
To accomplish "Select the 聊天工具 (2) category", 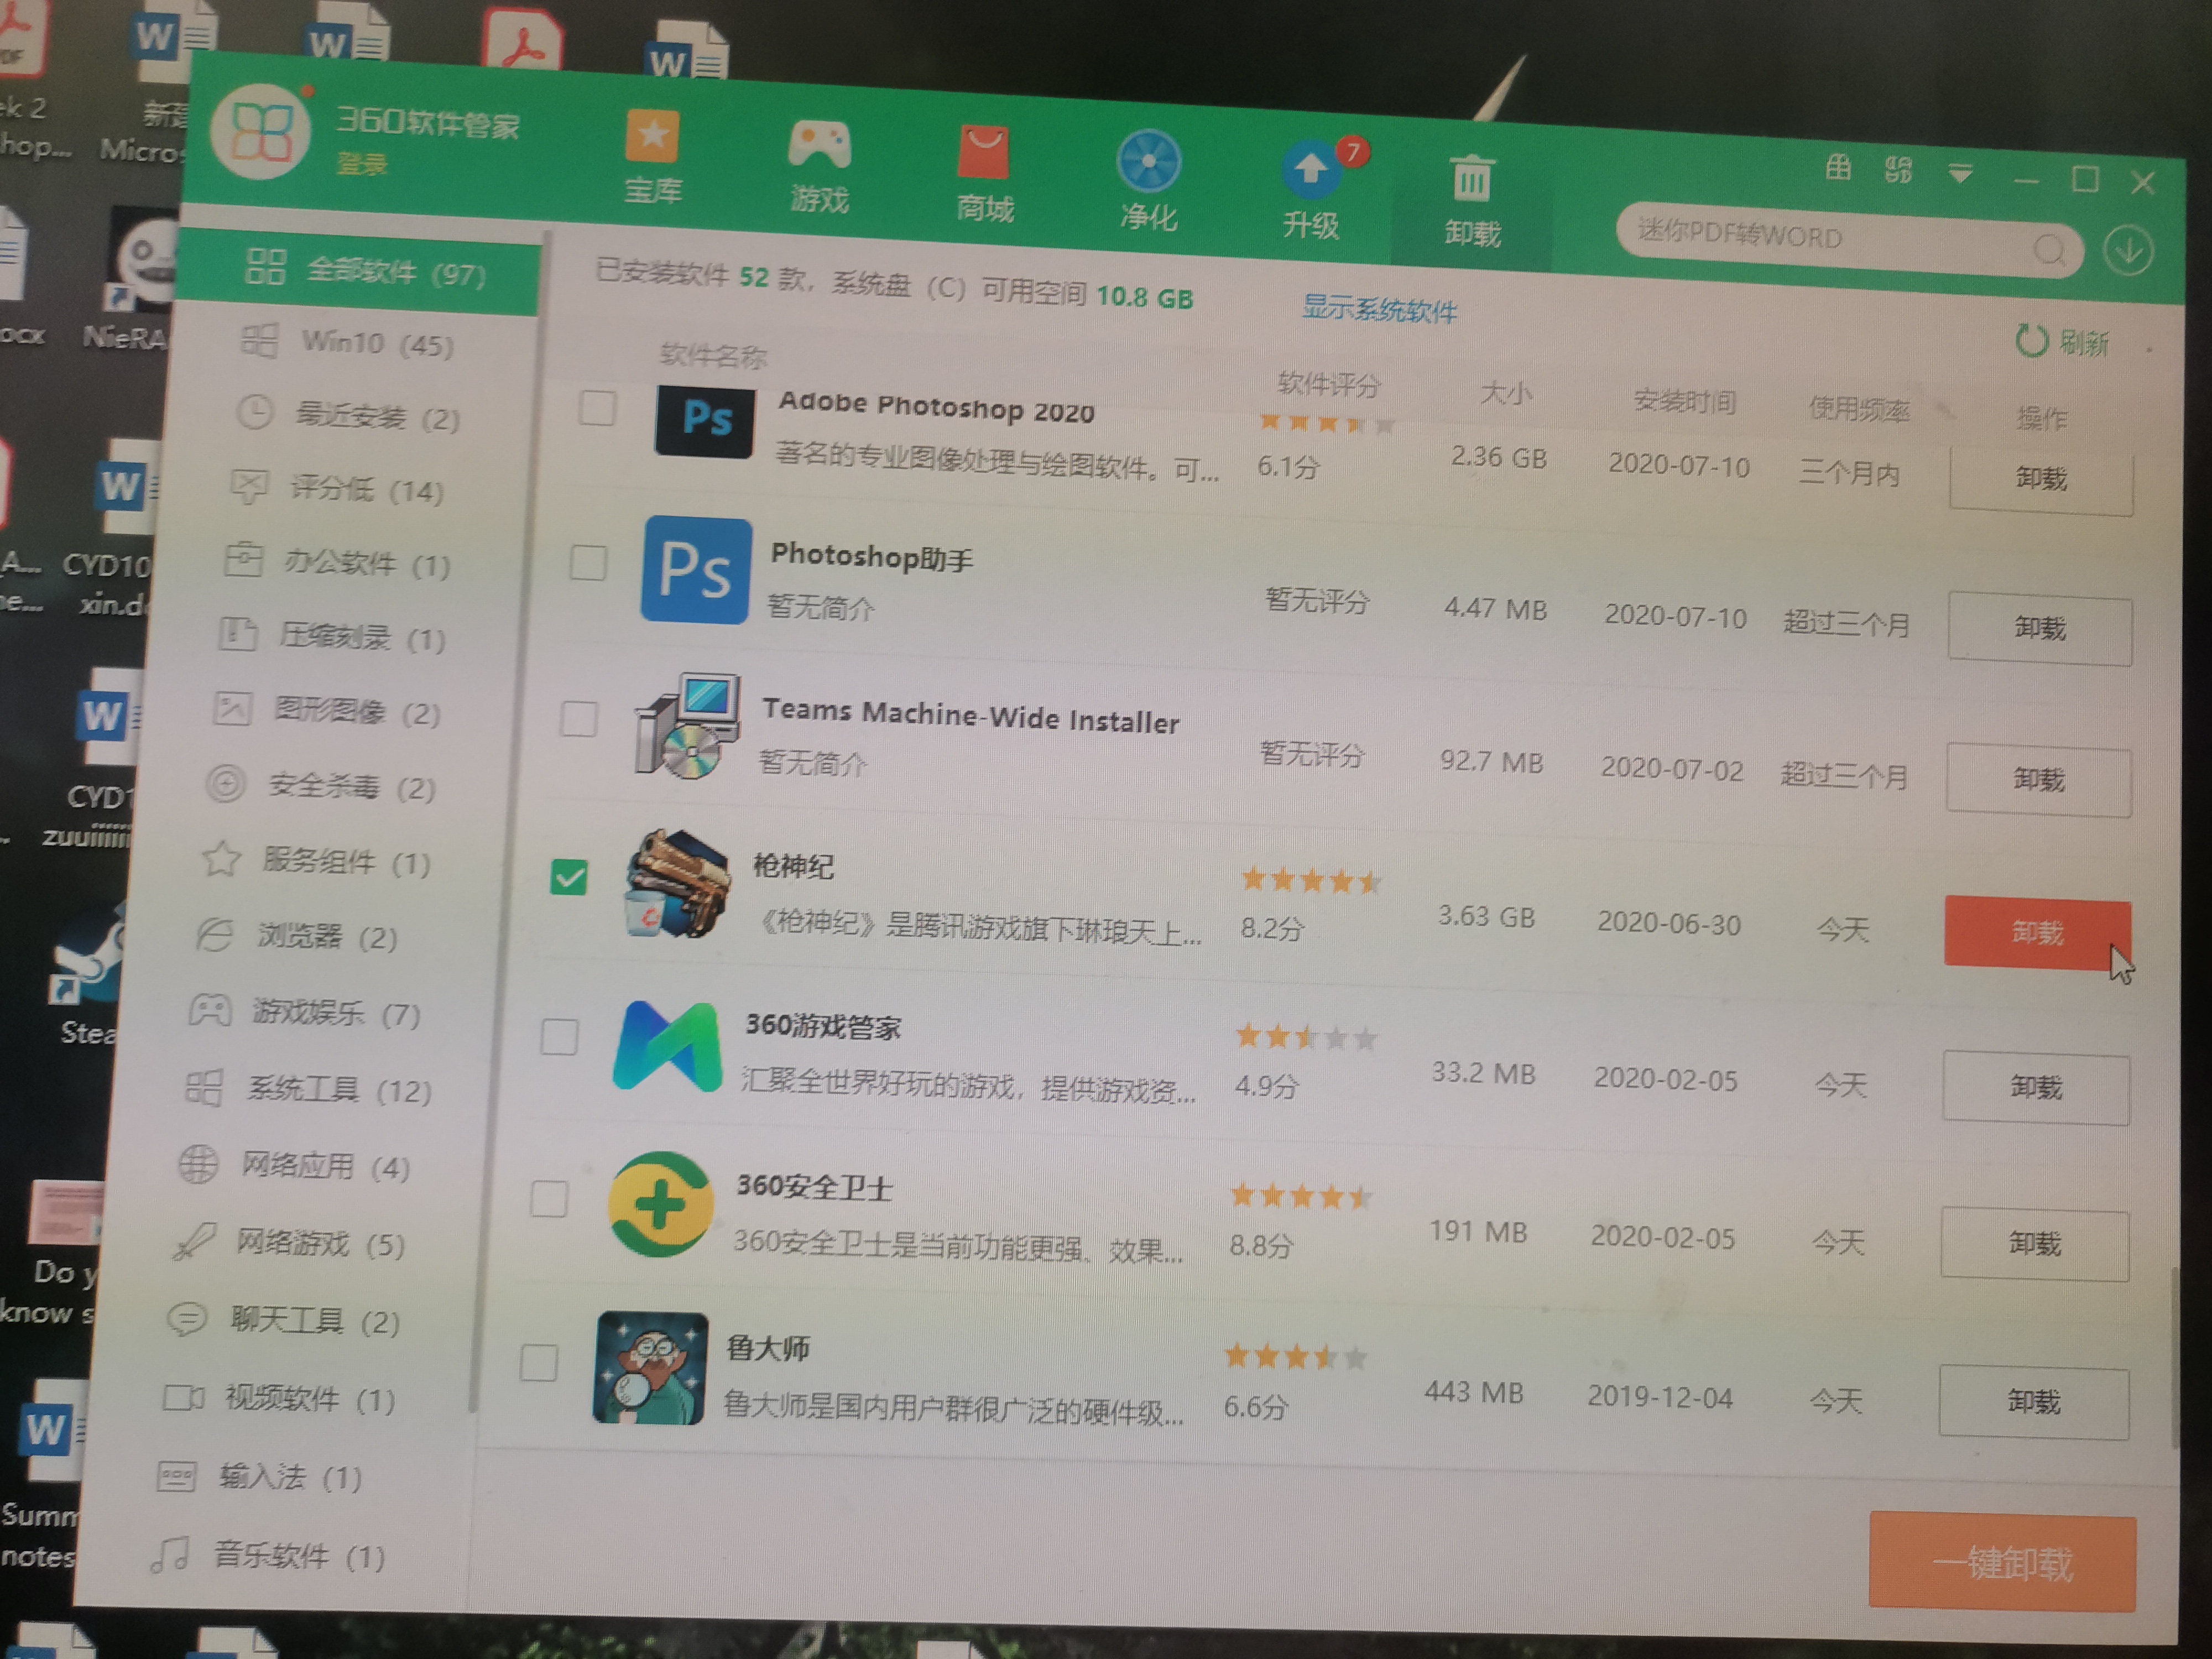I will (x=284, y=1320).
